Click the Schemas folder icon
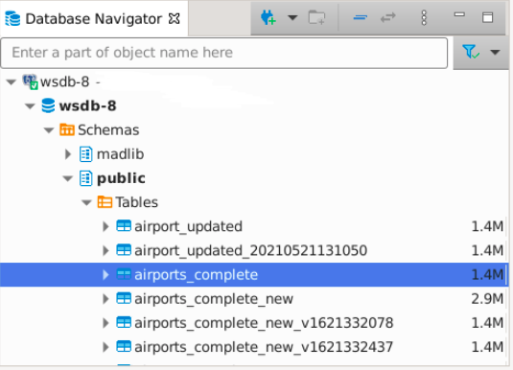Image resolution: width=513 pixels, height=370 pixels. pos(67,129)
